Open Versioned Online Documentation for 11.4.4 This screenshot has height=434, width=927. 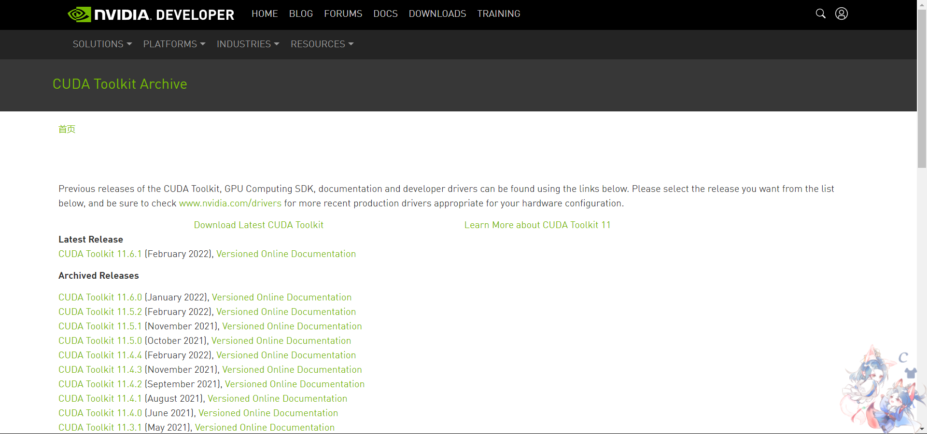coord(286,355)
